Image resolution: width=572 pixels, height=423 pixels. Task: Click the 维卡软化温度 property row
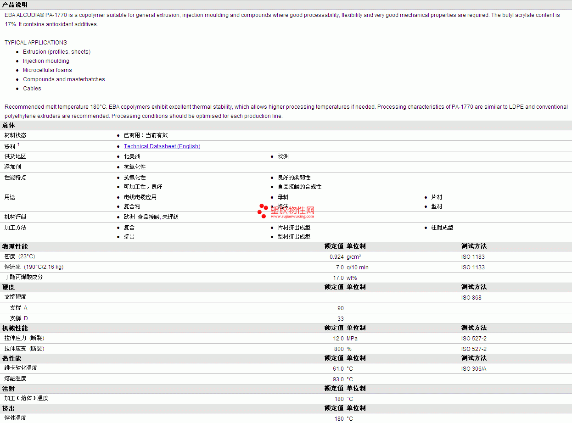point(286,368)
